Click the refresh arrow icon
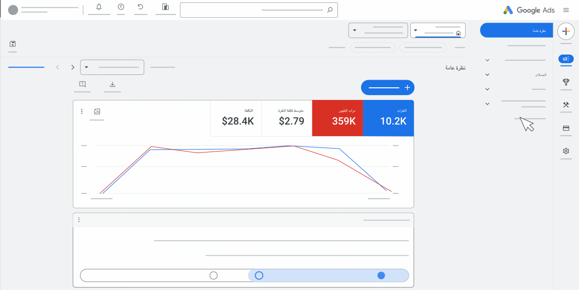 pyautogui.click(x=140, y=7)
